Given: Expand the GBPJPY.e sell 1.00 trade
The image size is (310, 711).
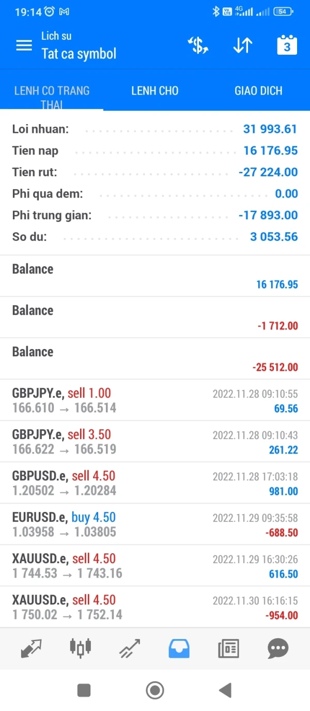Looking at the screenshot, I should tap(155, 400).
